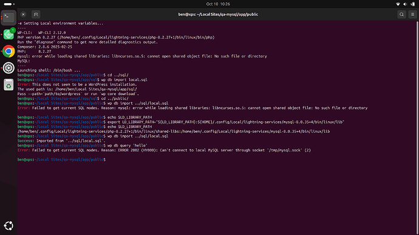
Task: Open the Terminal app in the dock
Action: [9, 18]
